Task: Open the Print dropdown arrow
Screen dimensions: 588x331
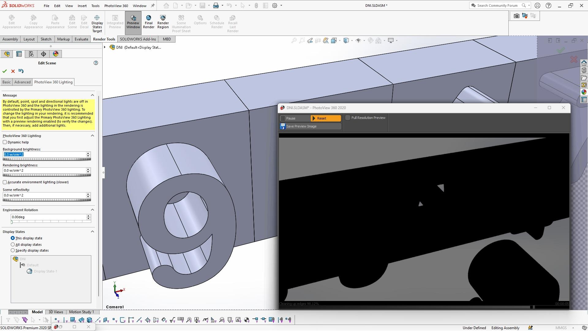Action: coord(222,6)
